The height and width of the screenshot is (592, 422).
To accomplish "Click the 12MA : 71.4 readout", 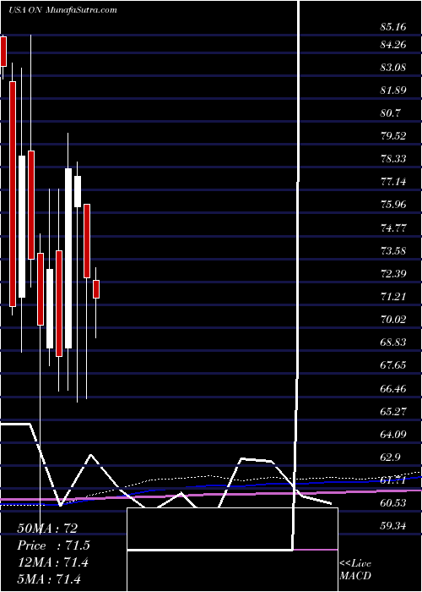I will [x=52, y=562].
